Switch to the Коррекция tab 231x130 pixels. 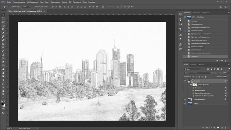(206, 13)
